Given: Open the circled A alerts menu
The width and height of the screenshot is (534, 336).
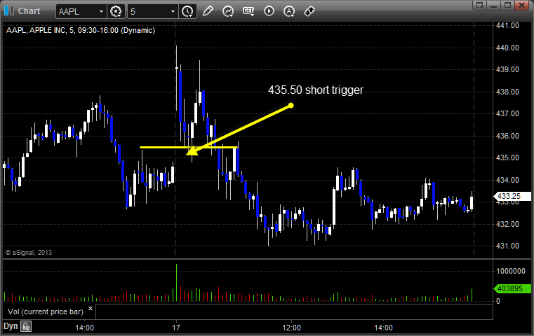Looking at the screenshot, I should point(289,11).
